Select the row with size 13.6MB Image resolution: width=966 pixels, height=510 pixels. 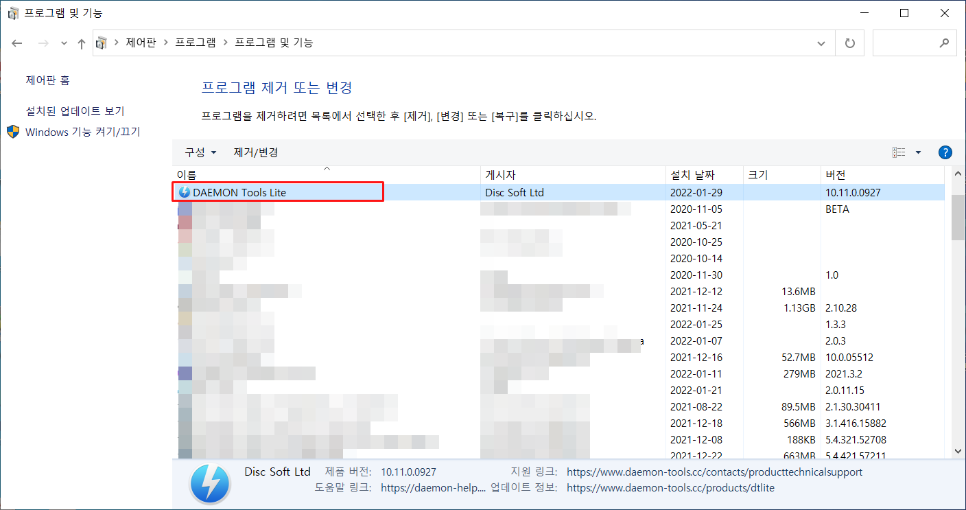pos(558,291)
